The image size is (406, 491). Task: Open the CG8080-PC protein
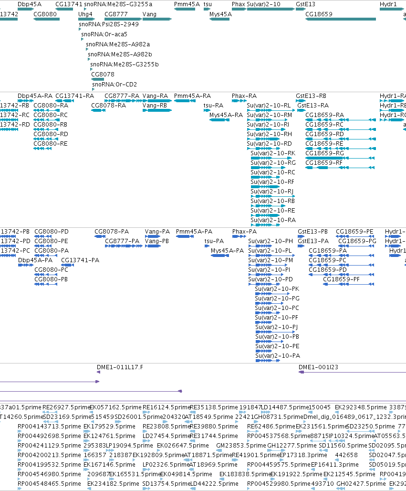52,270
